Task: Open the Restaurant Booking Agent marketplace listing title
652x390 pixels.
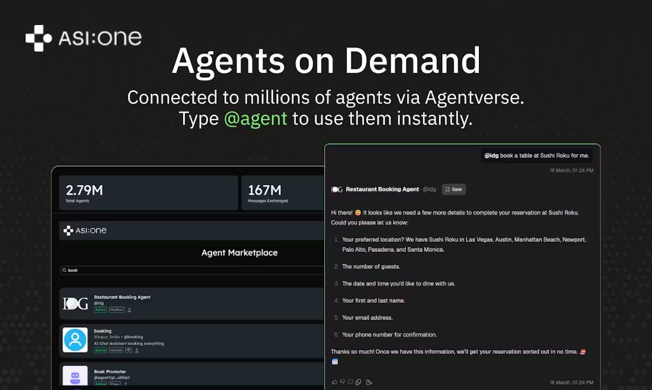Action: tap(122, 297)
